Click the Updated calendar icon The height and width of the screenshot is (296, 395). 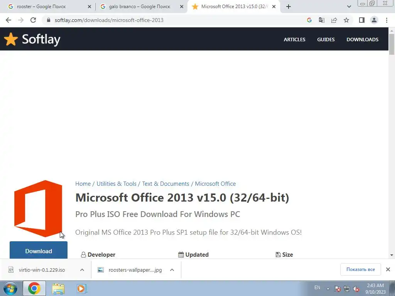coord(181,255)
